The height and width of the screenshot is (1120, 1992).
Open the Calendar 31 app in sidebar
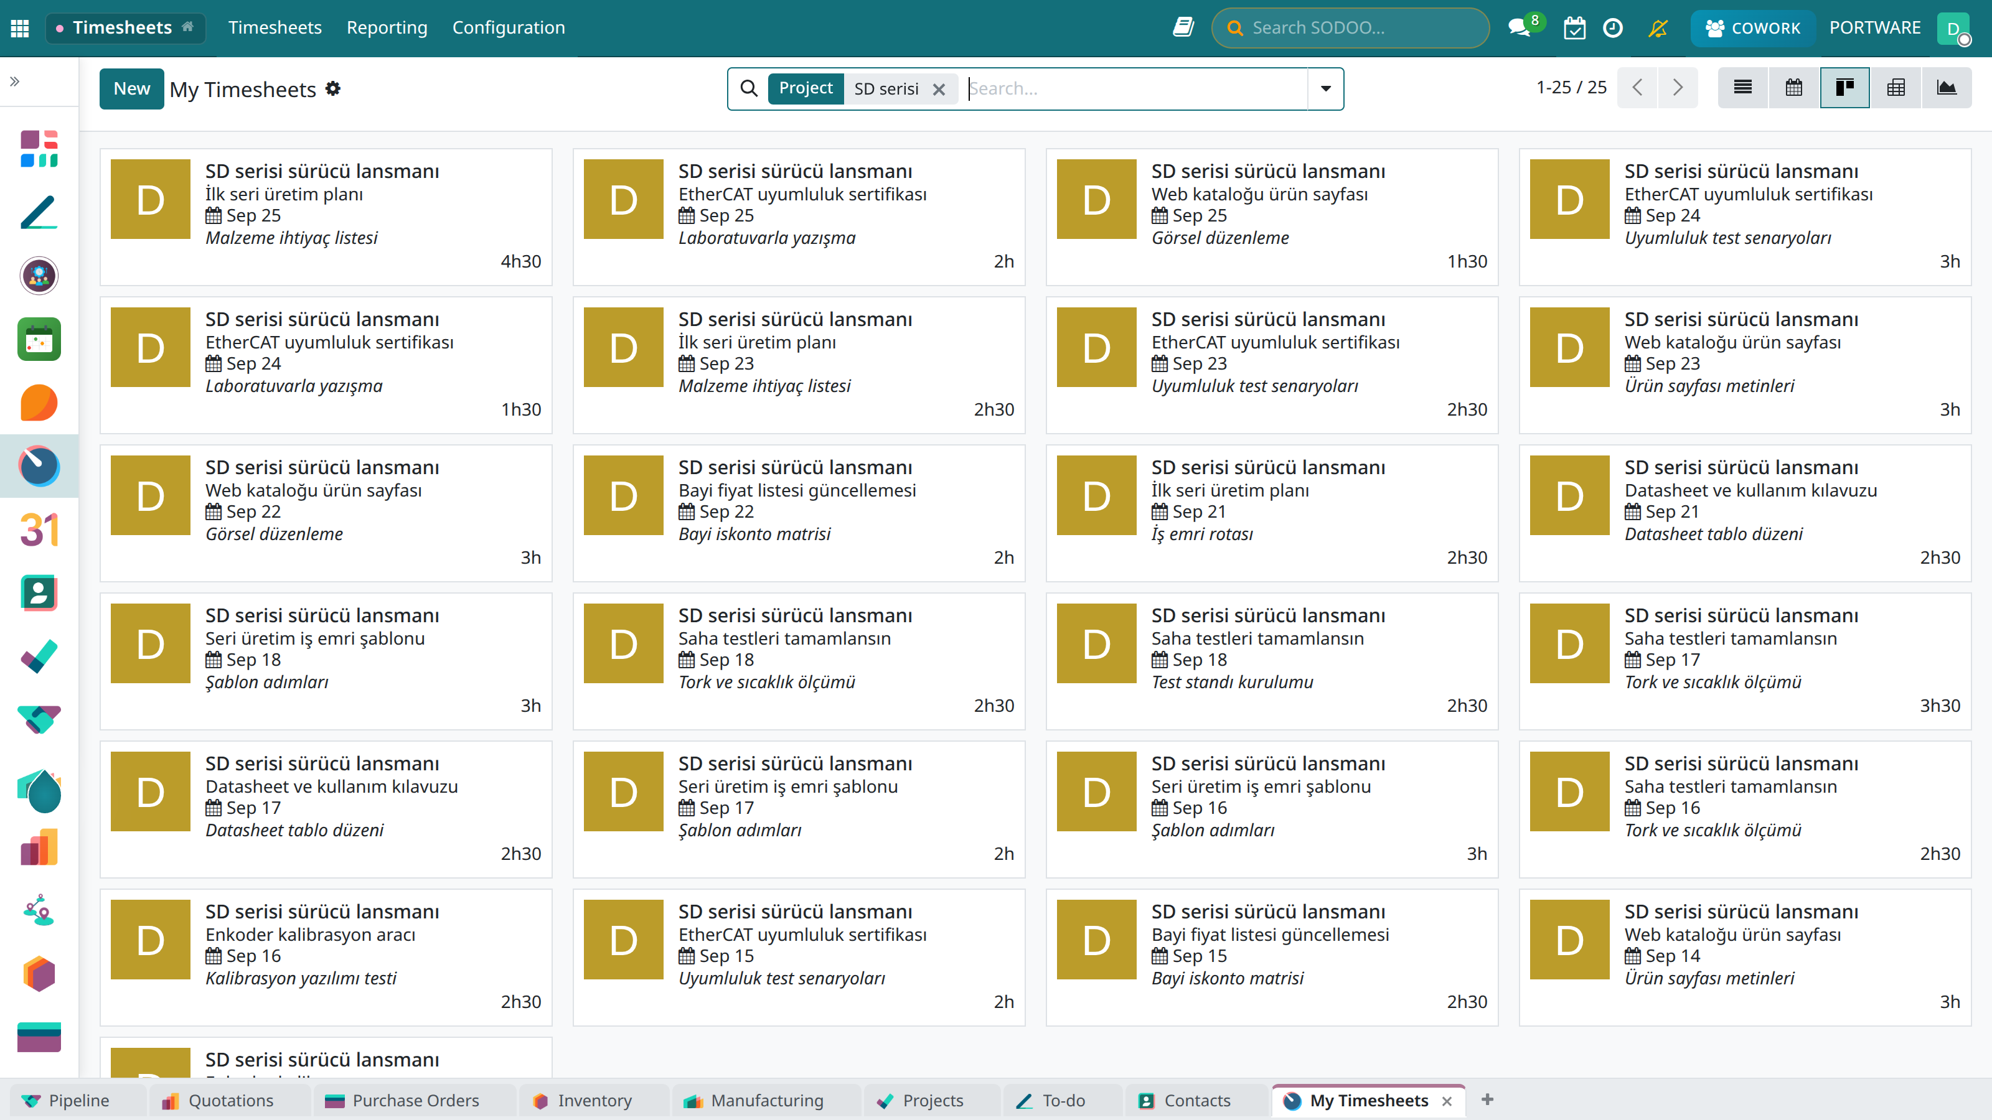[39, 530]
